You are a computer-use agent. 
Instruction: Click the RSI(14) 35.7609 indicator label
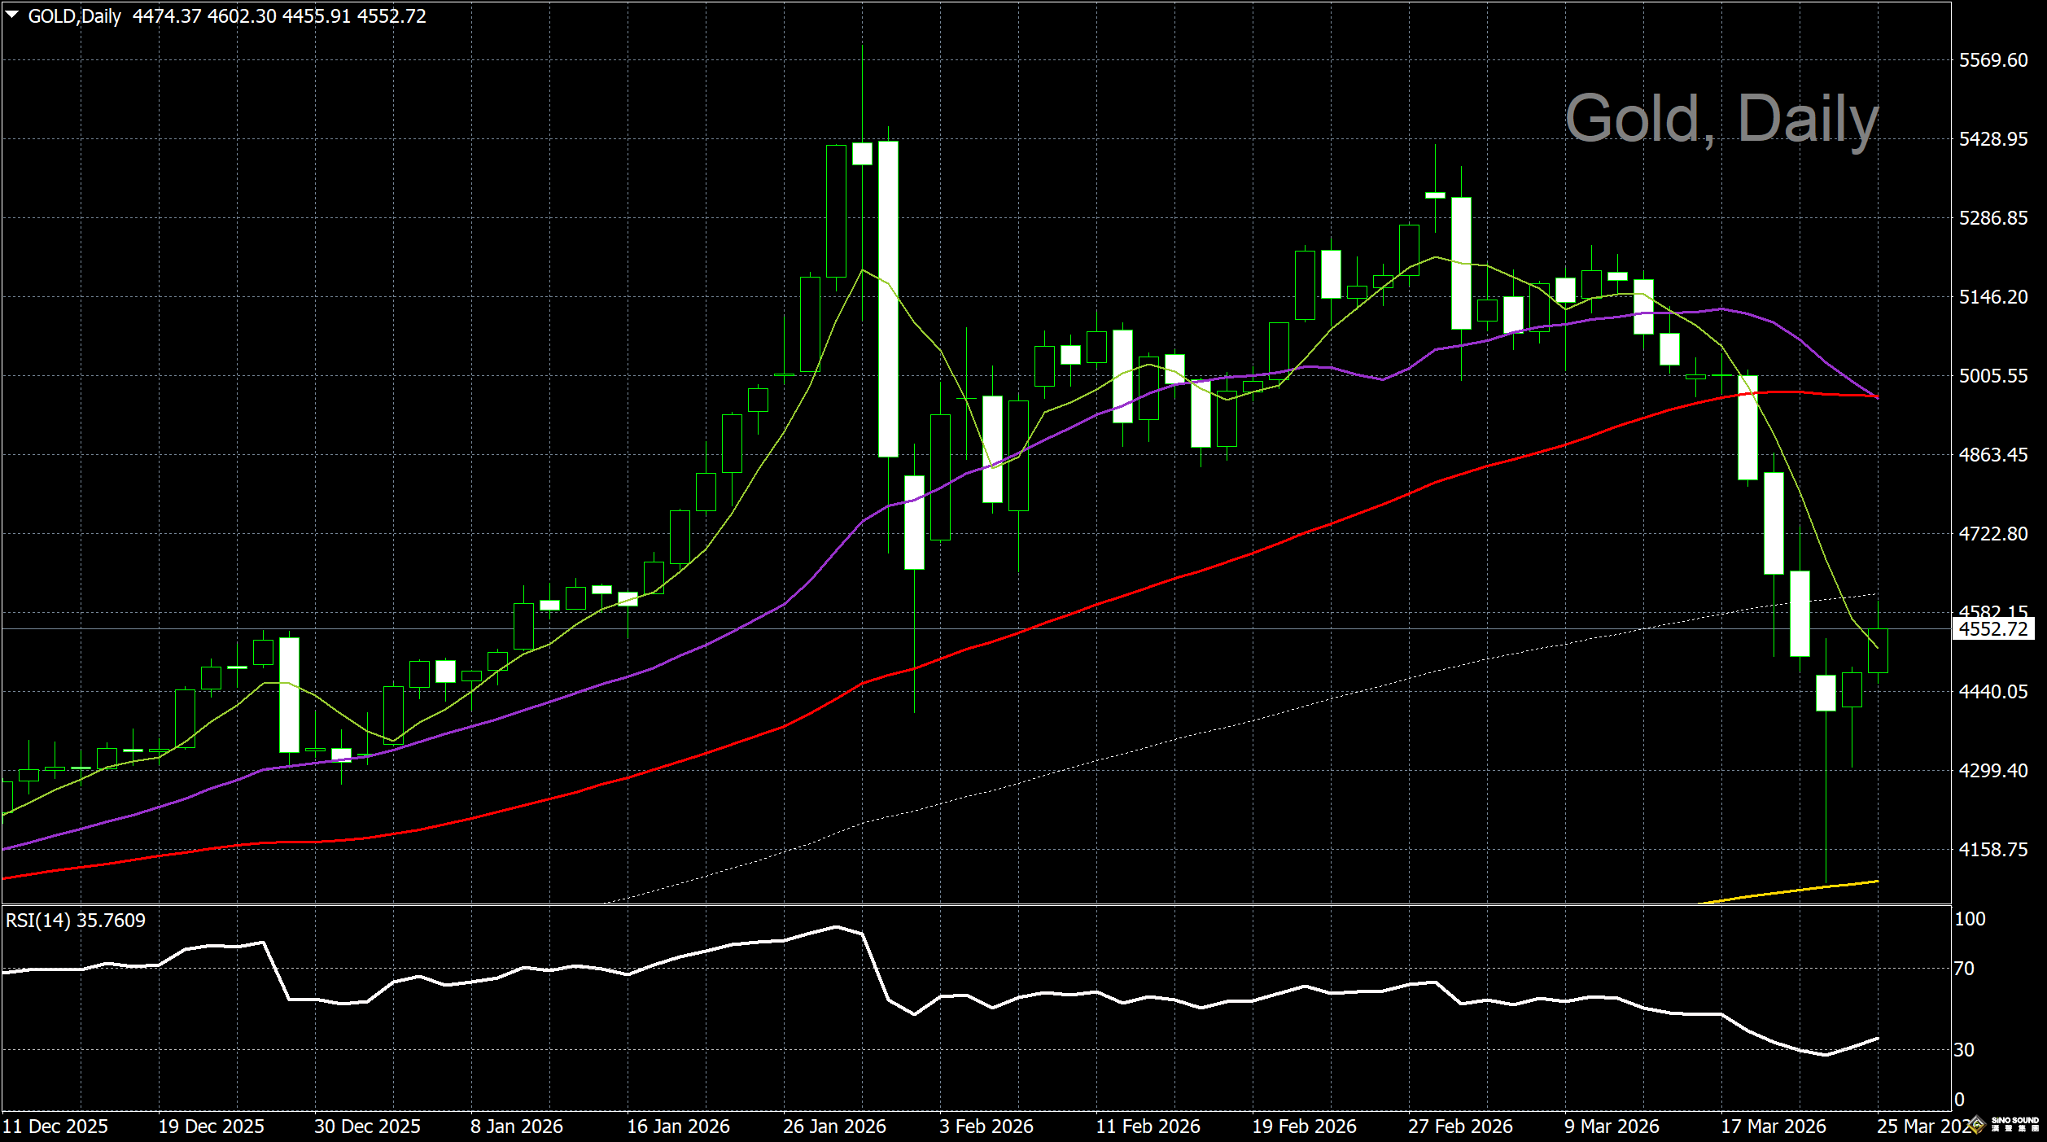pos(76,921)
